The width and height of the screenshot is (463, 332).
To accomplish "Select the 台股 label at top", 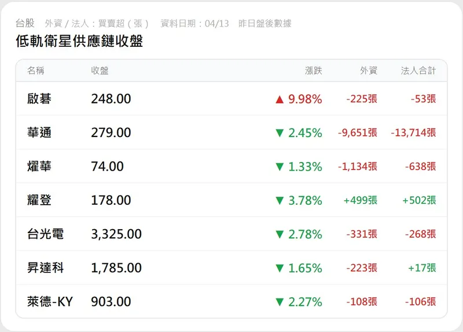I will 25,23.
